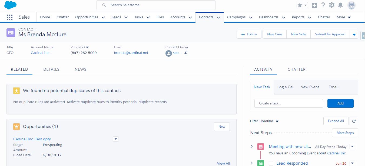Viewport: 365px width, 166px height.
Task: Open the Accounts tab dropdown chevron
Action: [190, 17]
